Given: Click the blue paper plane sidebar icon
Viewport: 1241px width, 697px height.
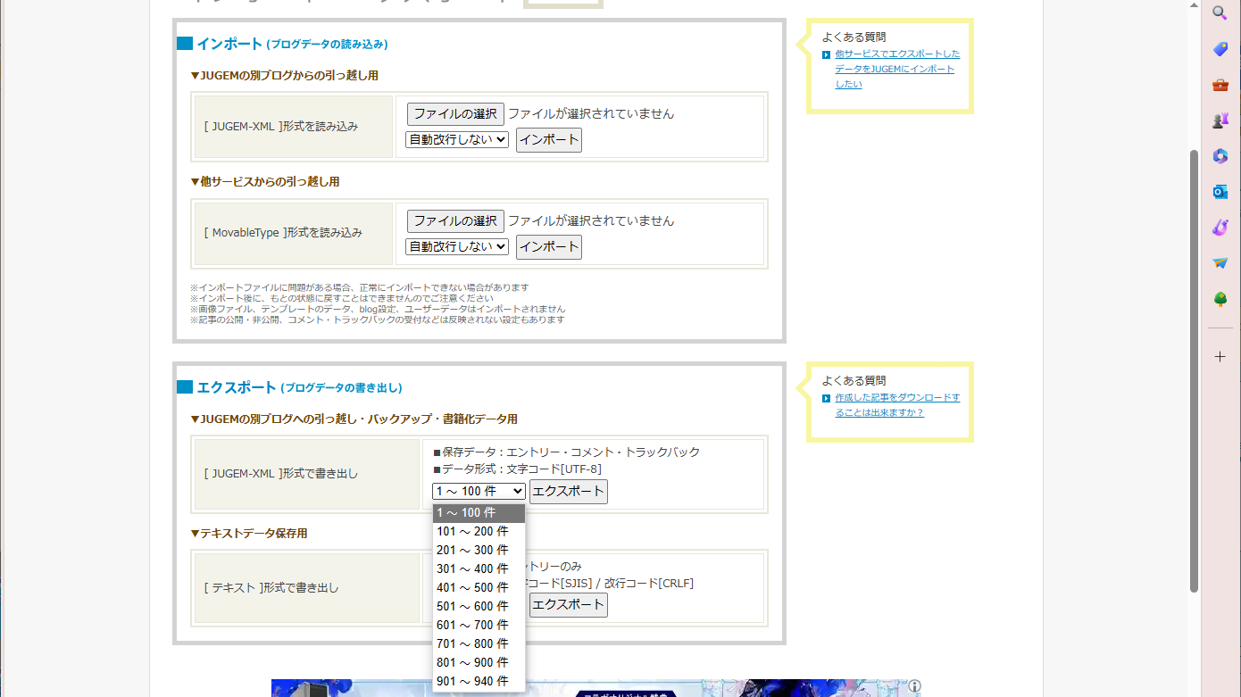Looking at the screenshot, I should [x=1220, y=263].
